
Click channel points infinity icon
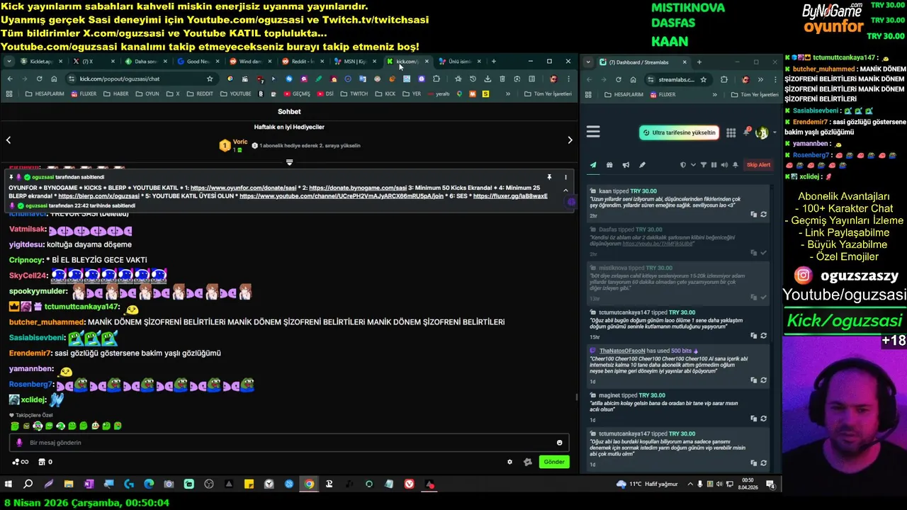21,462
